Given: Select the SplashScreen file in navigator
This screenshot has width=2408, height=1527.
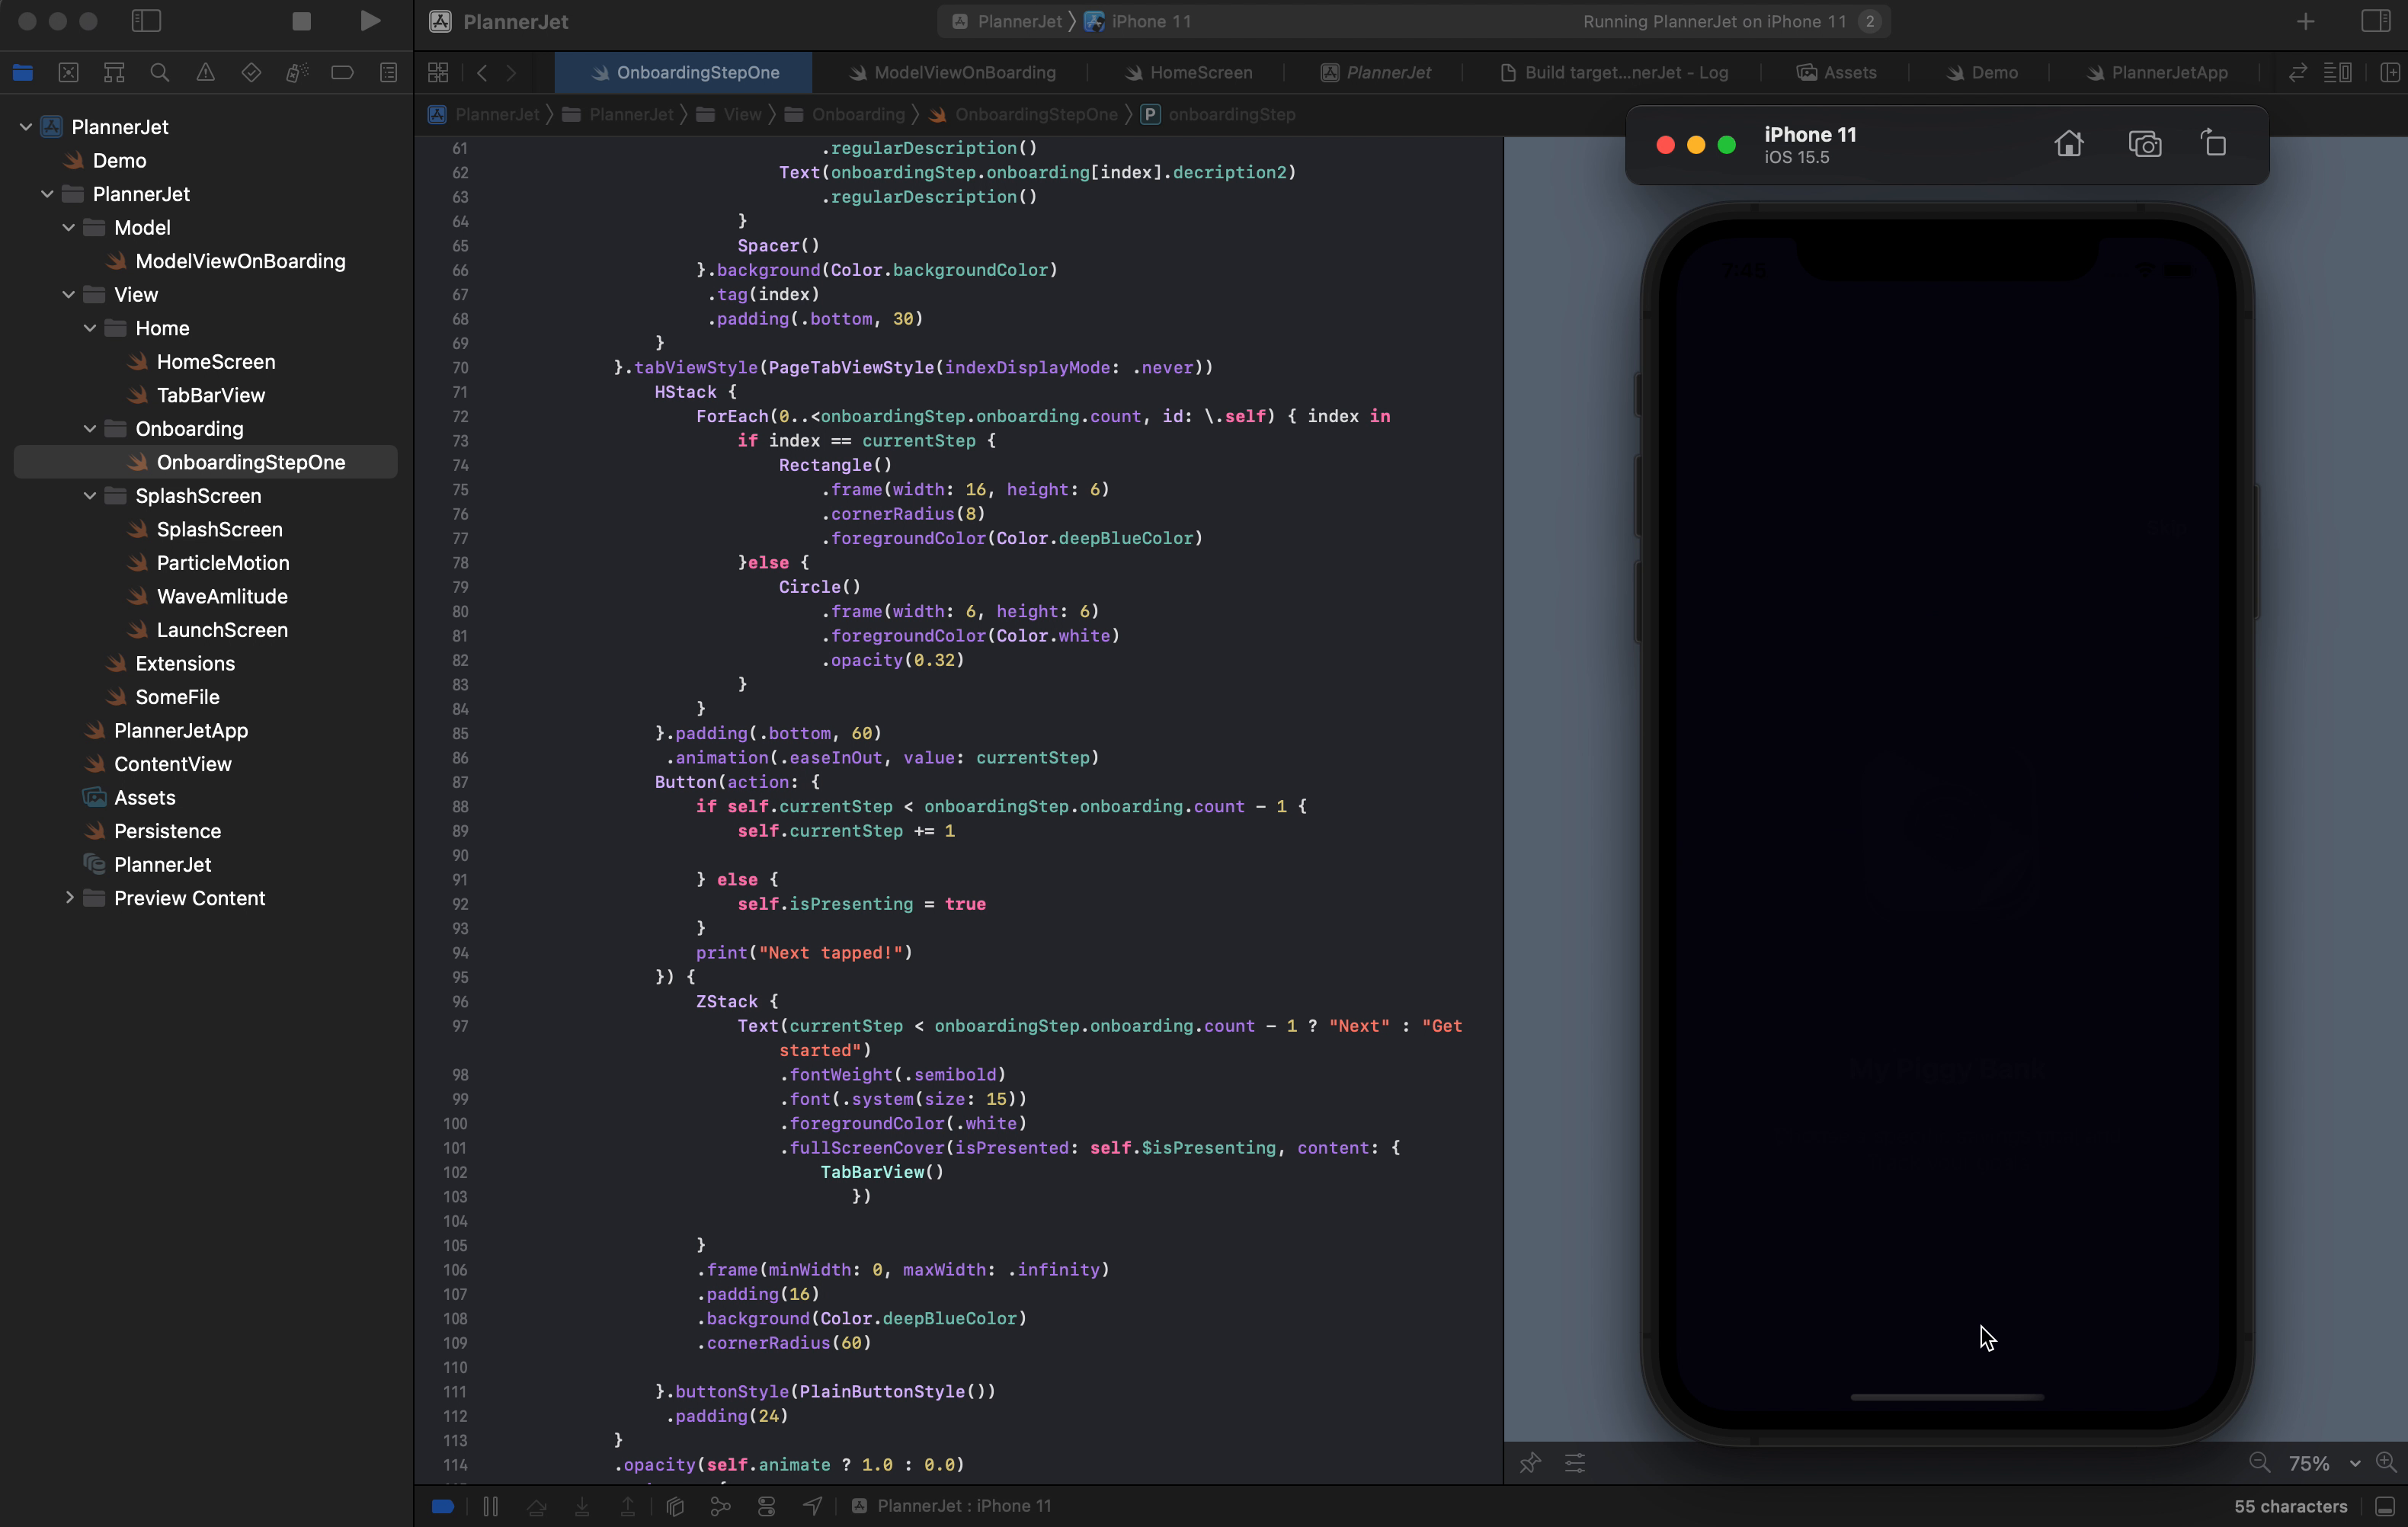Looking at the screenshot, I should (220, 529).
